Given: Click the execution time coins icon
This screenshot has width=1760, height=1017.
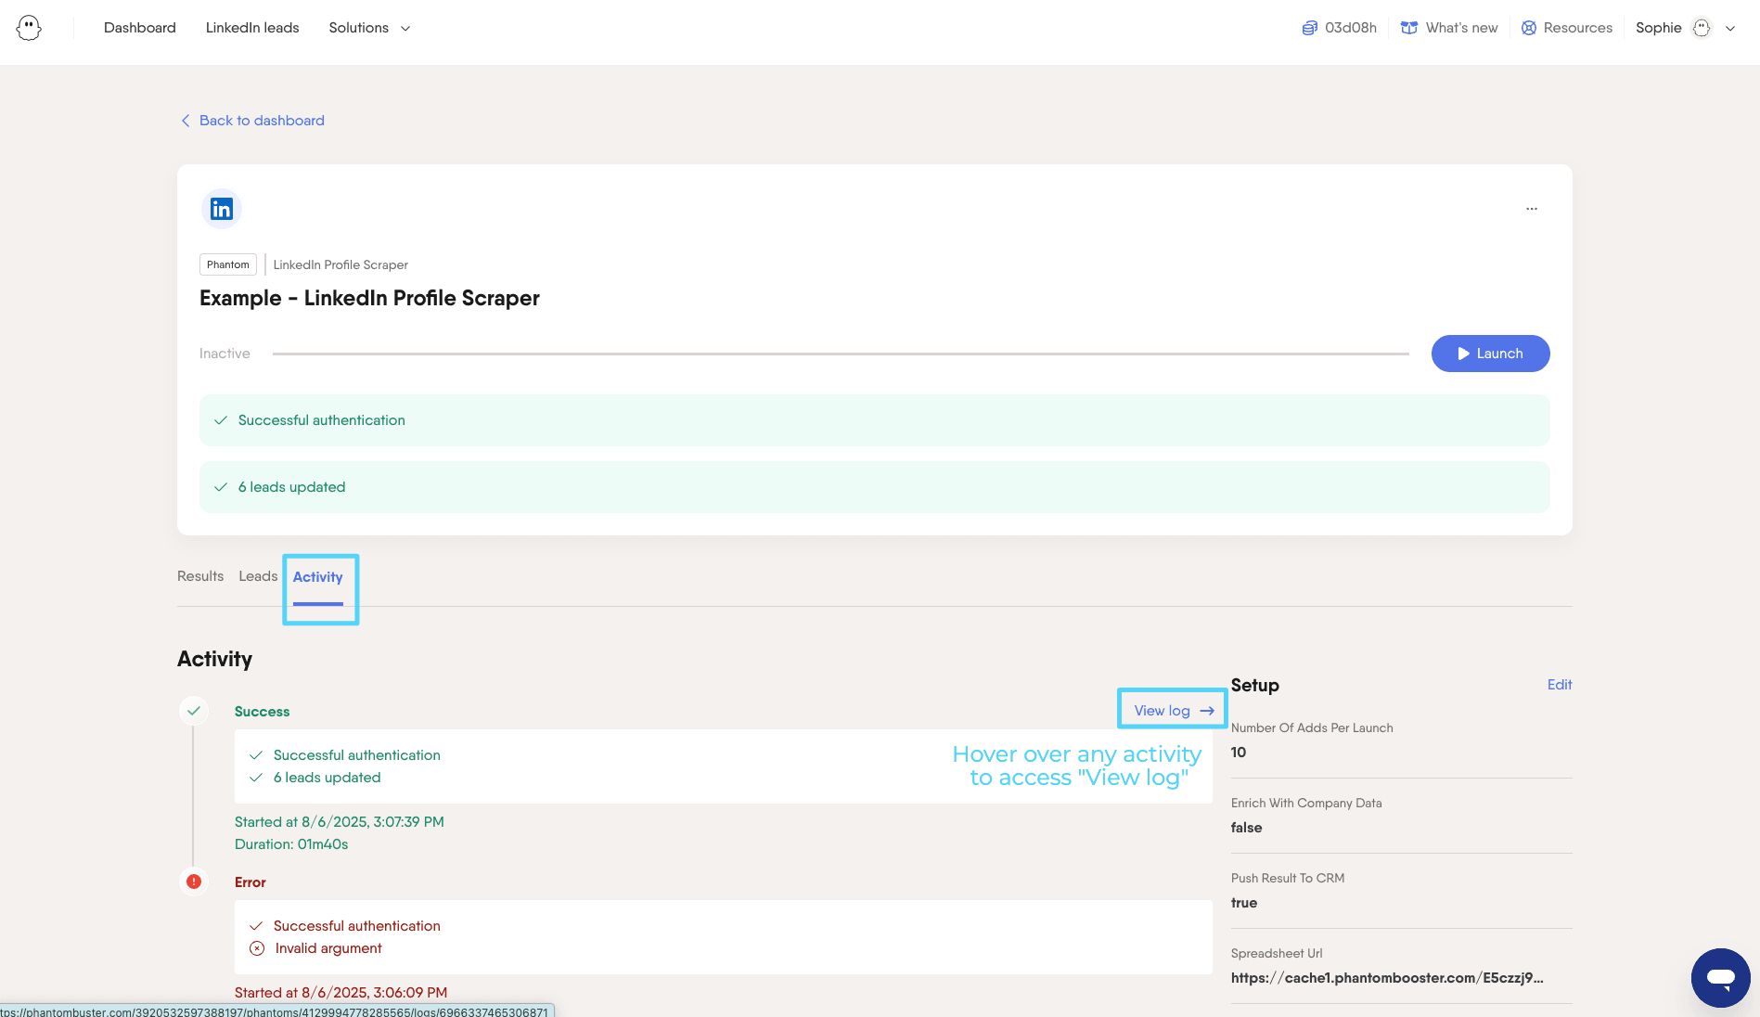Looking at the screenshot, I should click(1309, 28).
